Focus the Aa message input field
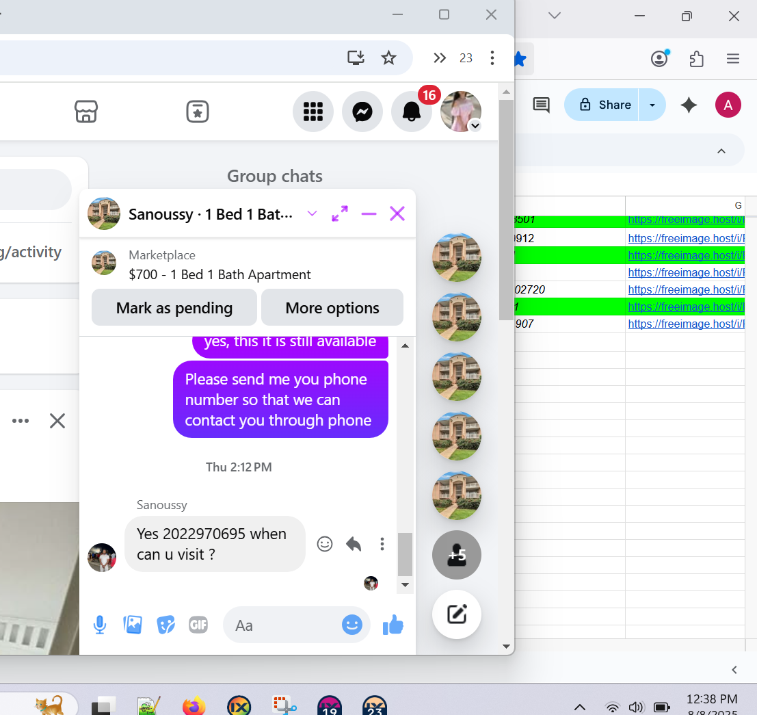This screenshot has width=757, height=715. 282,625
